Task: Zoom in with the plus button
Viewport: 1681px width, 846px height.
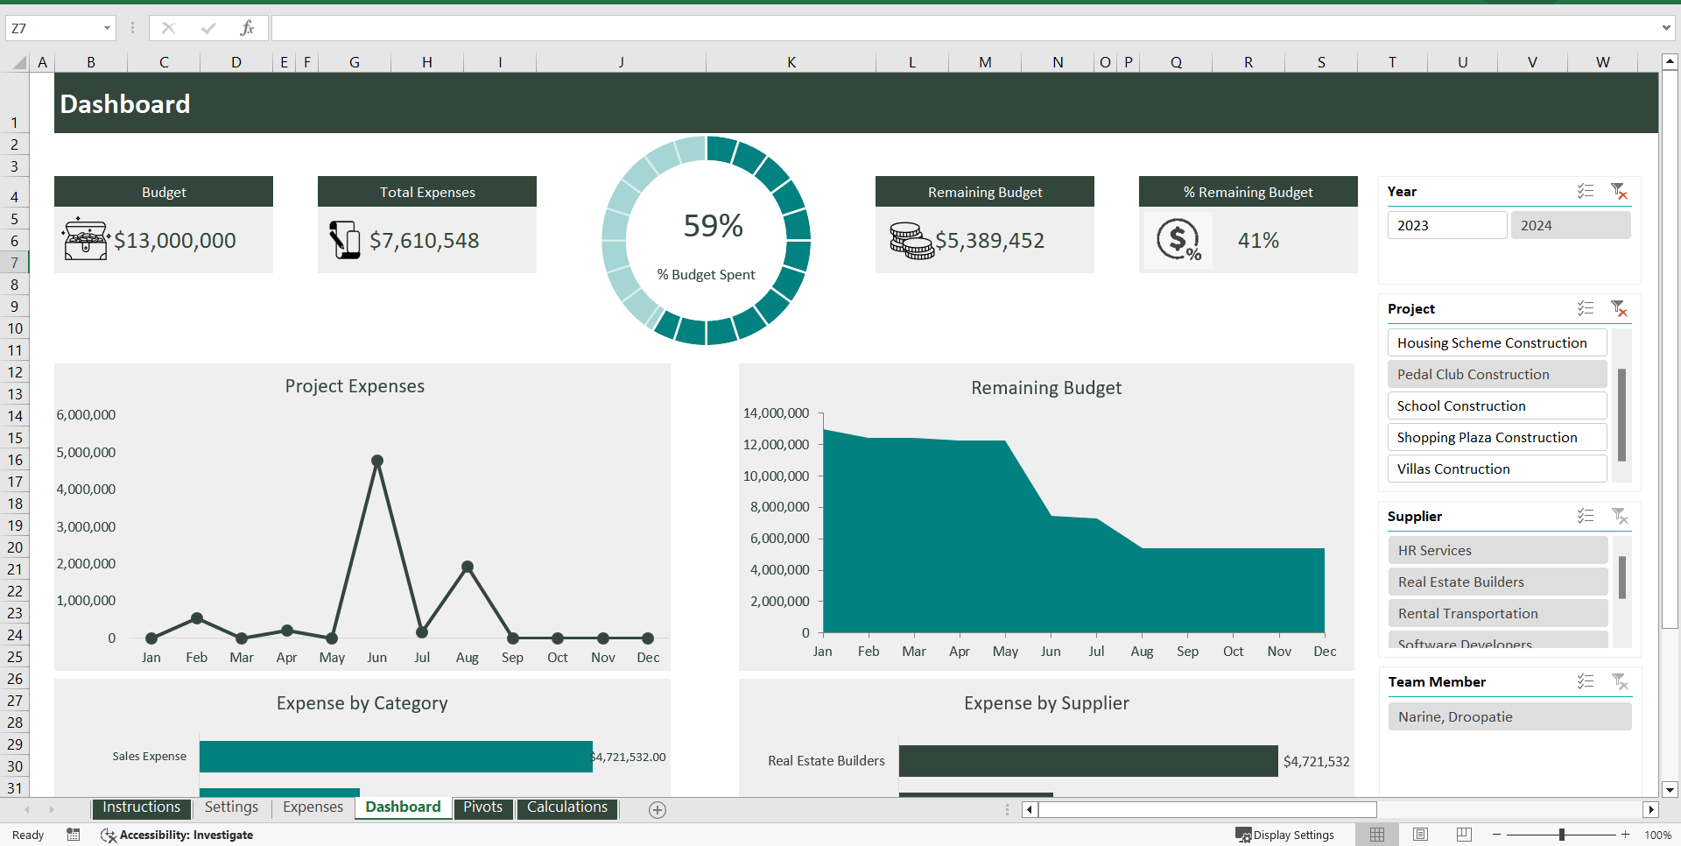Action: click(x=1625, y=835)
